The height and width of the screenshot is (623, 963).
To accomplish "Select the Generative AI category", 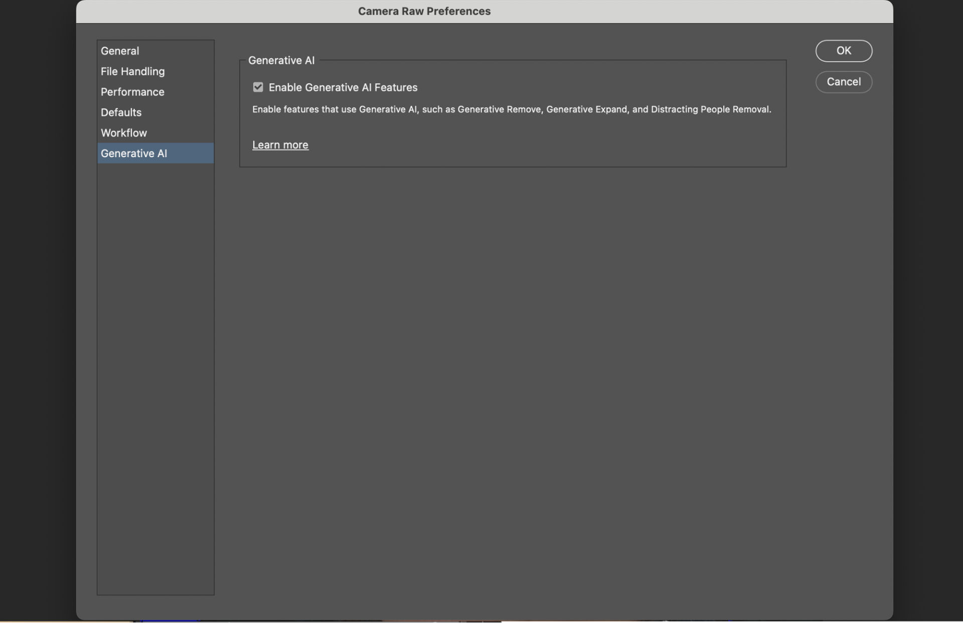I will pyautogui.click(x=155, y=153).
